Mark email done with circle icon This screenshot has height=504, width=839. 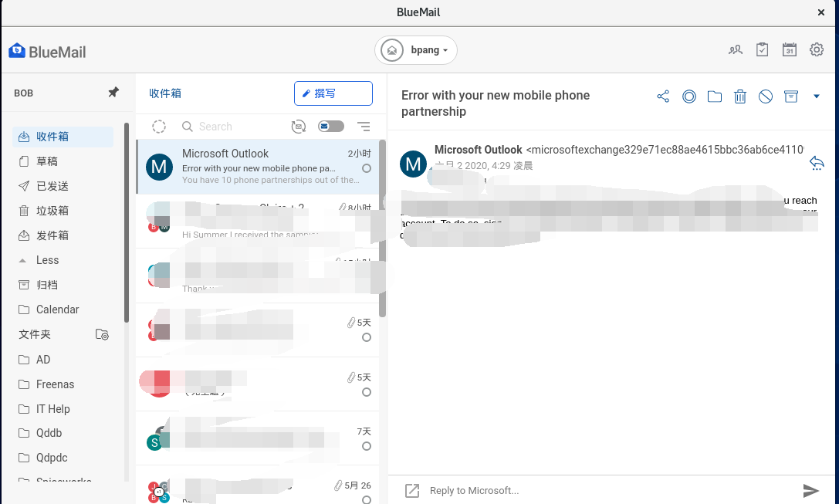coord(689,96)
